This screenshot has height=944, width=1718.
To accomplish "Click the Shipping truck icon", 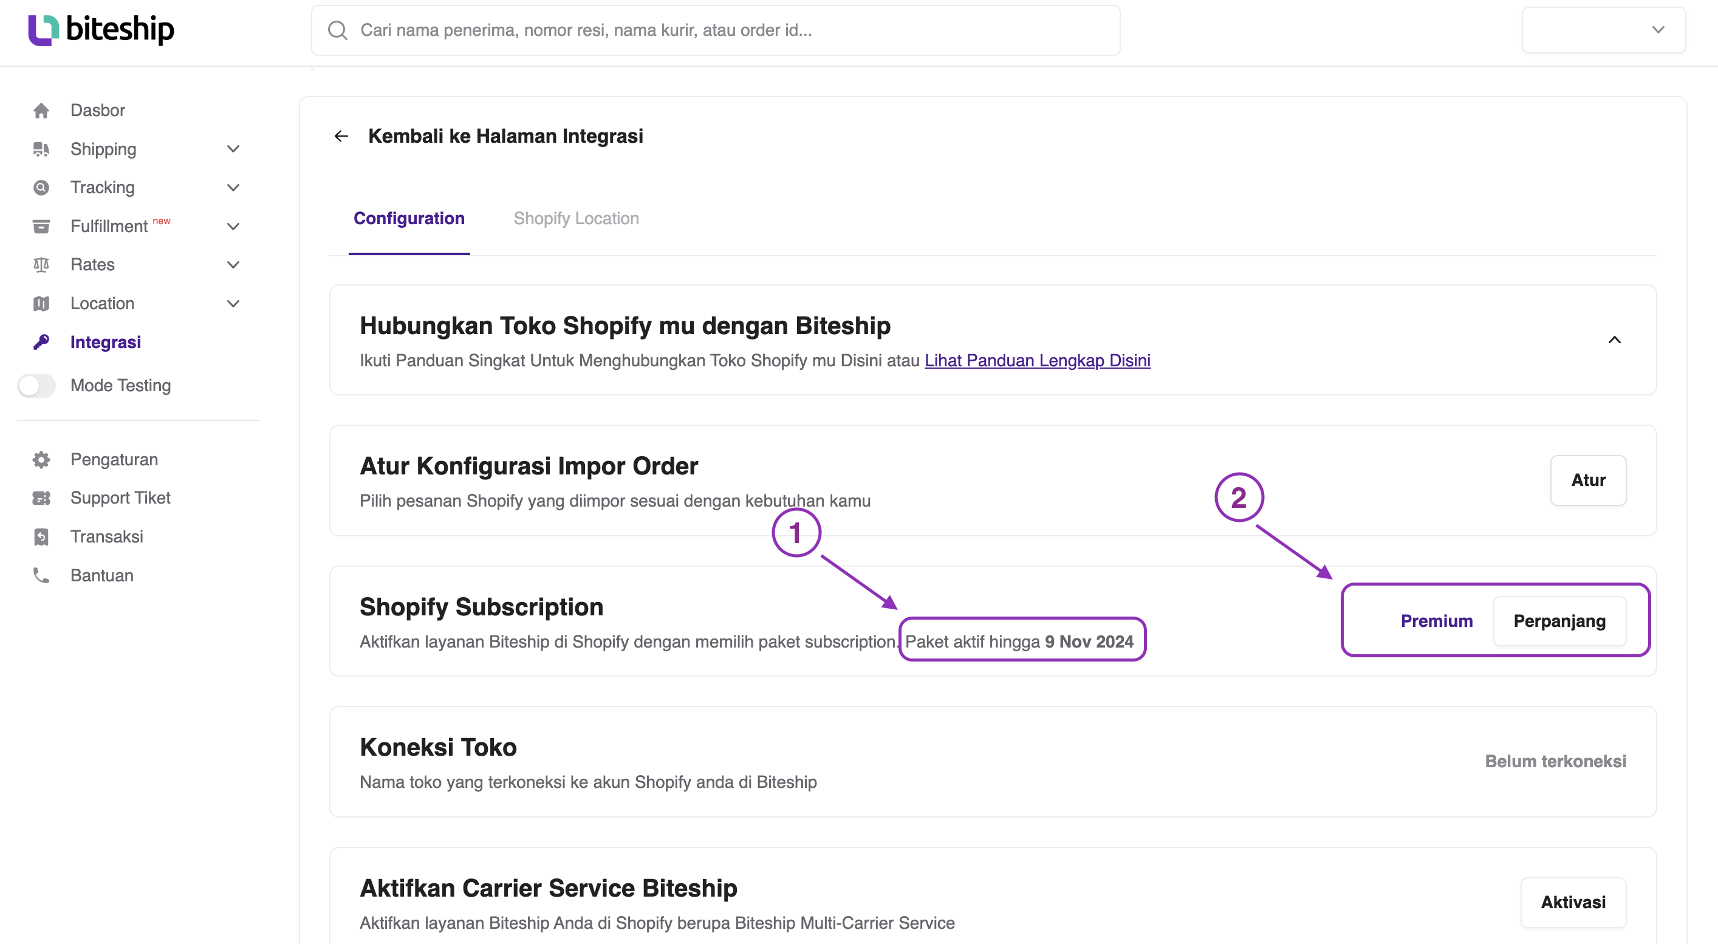I will [x=41, y=149].
